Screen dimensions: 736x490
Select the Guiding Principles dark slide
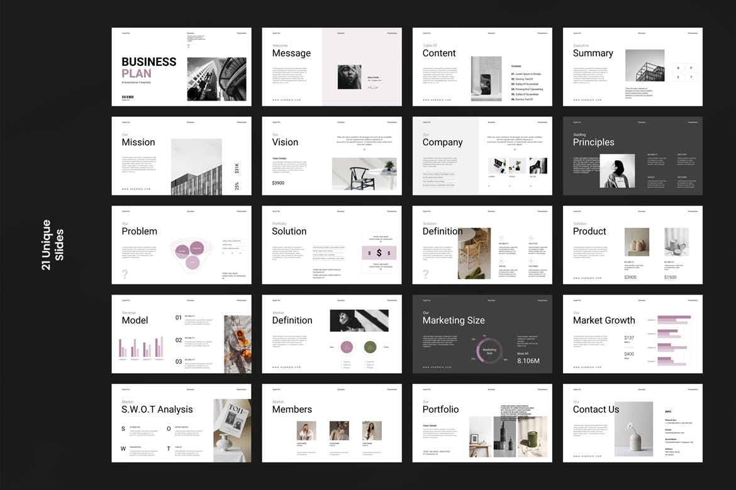[x=632, y=156]
